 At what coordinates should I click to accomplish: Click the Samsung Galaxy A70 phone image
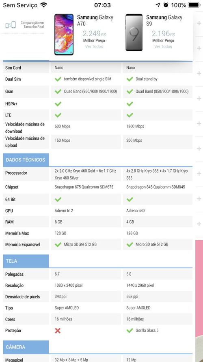pos(64,35)
